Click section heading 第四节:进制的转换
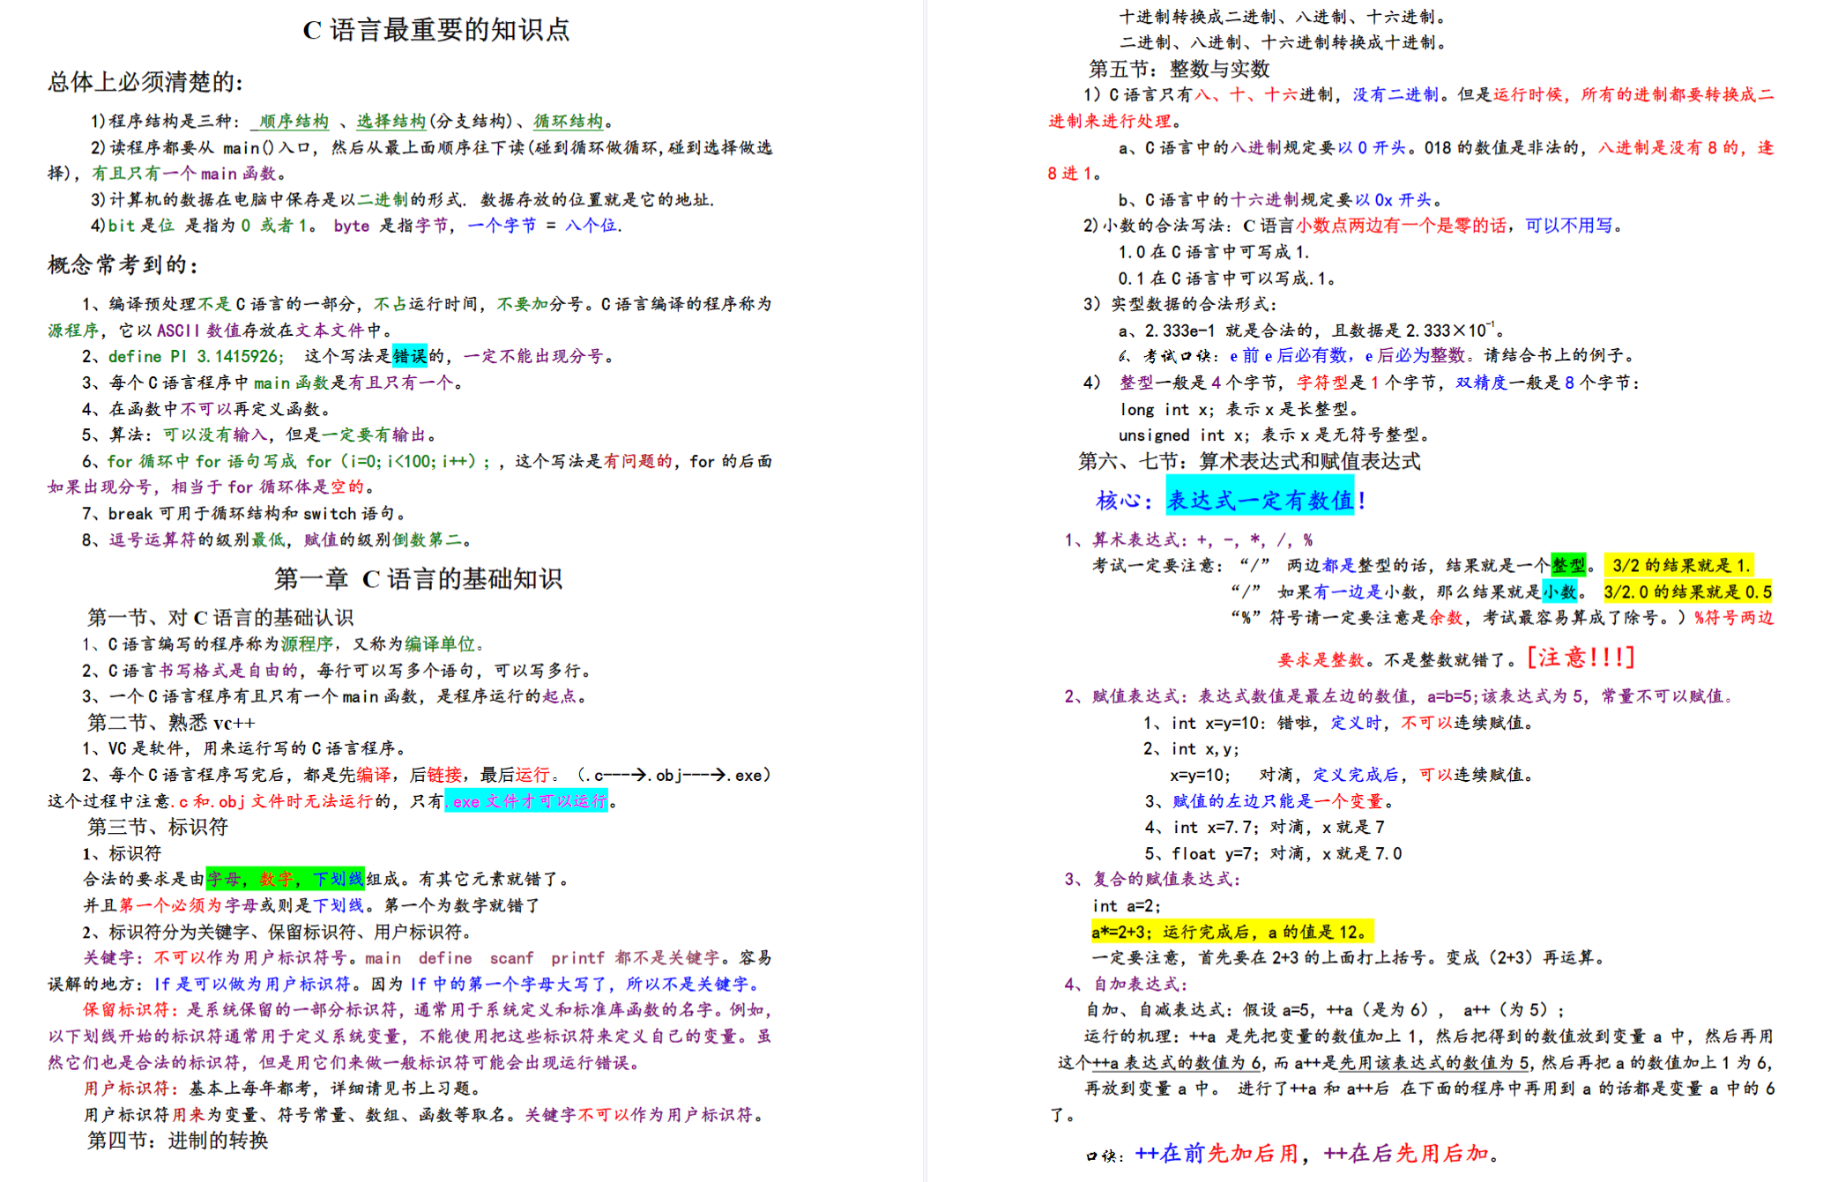The height and width of the screenshot is (1182, 1838). point(177,1141)
